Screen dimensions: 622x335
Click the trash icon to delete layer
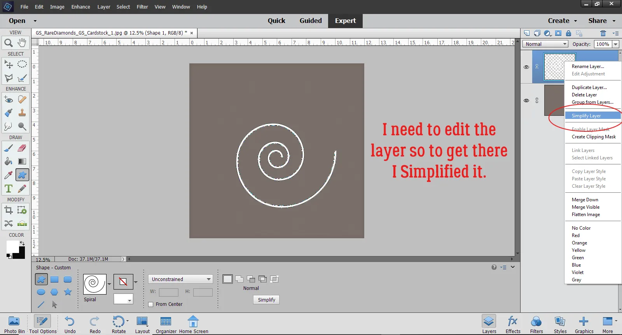[x=603, y=33]
